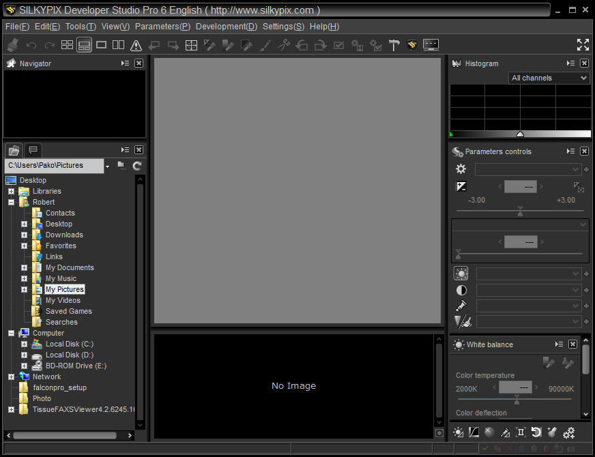Screen dimensions: 595x457
Task: Click the tone curve icon in bottom bar
Action: [474, 432]
